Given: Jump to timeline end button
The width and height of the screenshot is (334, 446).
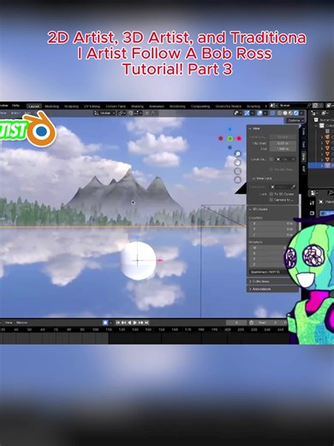Looking at the screenshot, I should [x=146, y=322].
